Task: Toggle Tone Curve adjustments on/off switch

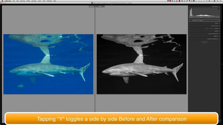Action: (189, 26)
